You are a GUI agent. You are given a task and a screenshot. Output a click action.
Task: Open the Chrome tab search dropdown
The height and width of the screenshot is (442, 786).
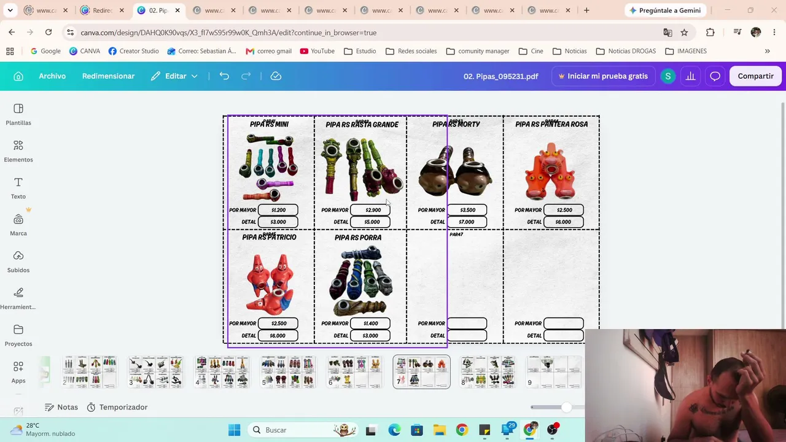click(x=10, y=10)
